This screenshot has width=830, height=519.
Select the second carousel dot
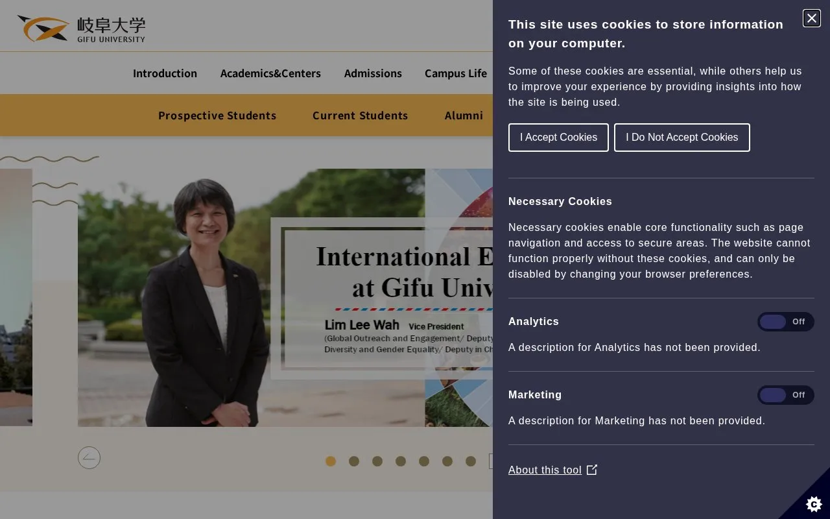tap(354, 461)
